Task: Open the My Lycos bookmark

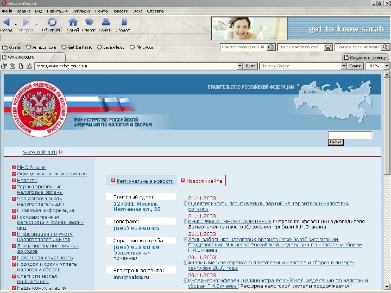Action: pos(141,47)
